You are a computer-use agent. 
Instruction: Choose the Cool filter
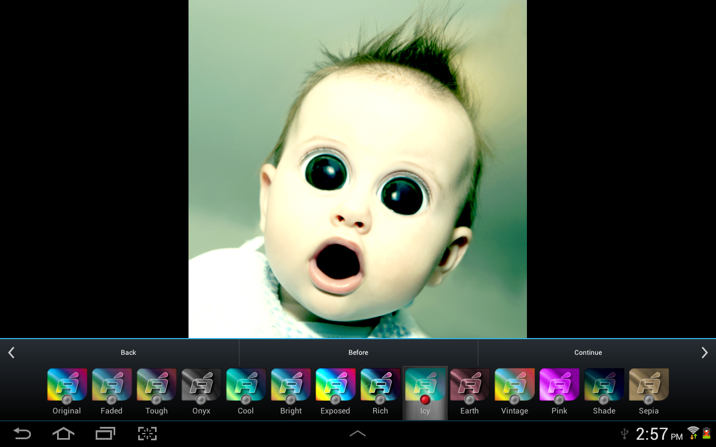(x=246, y=386)
